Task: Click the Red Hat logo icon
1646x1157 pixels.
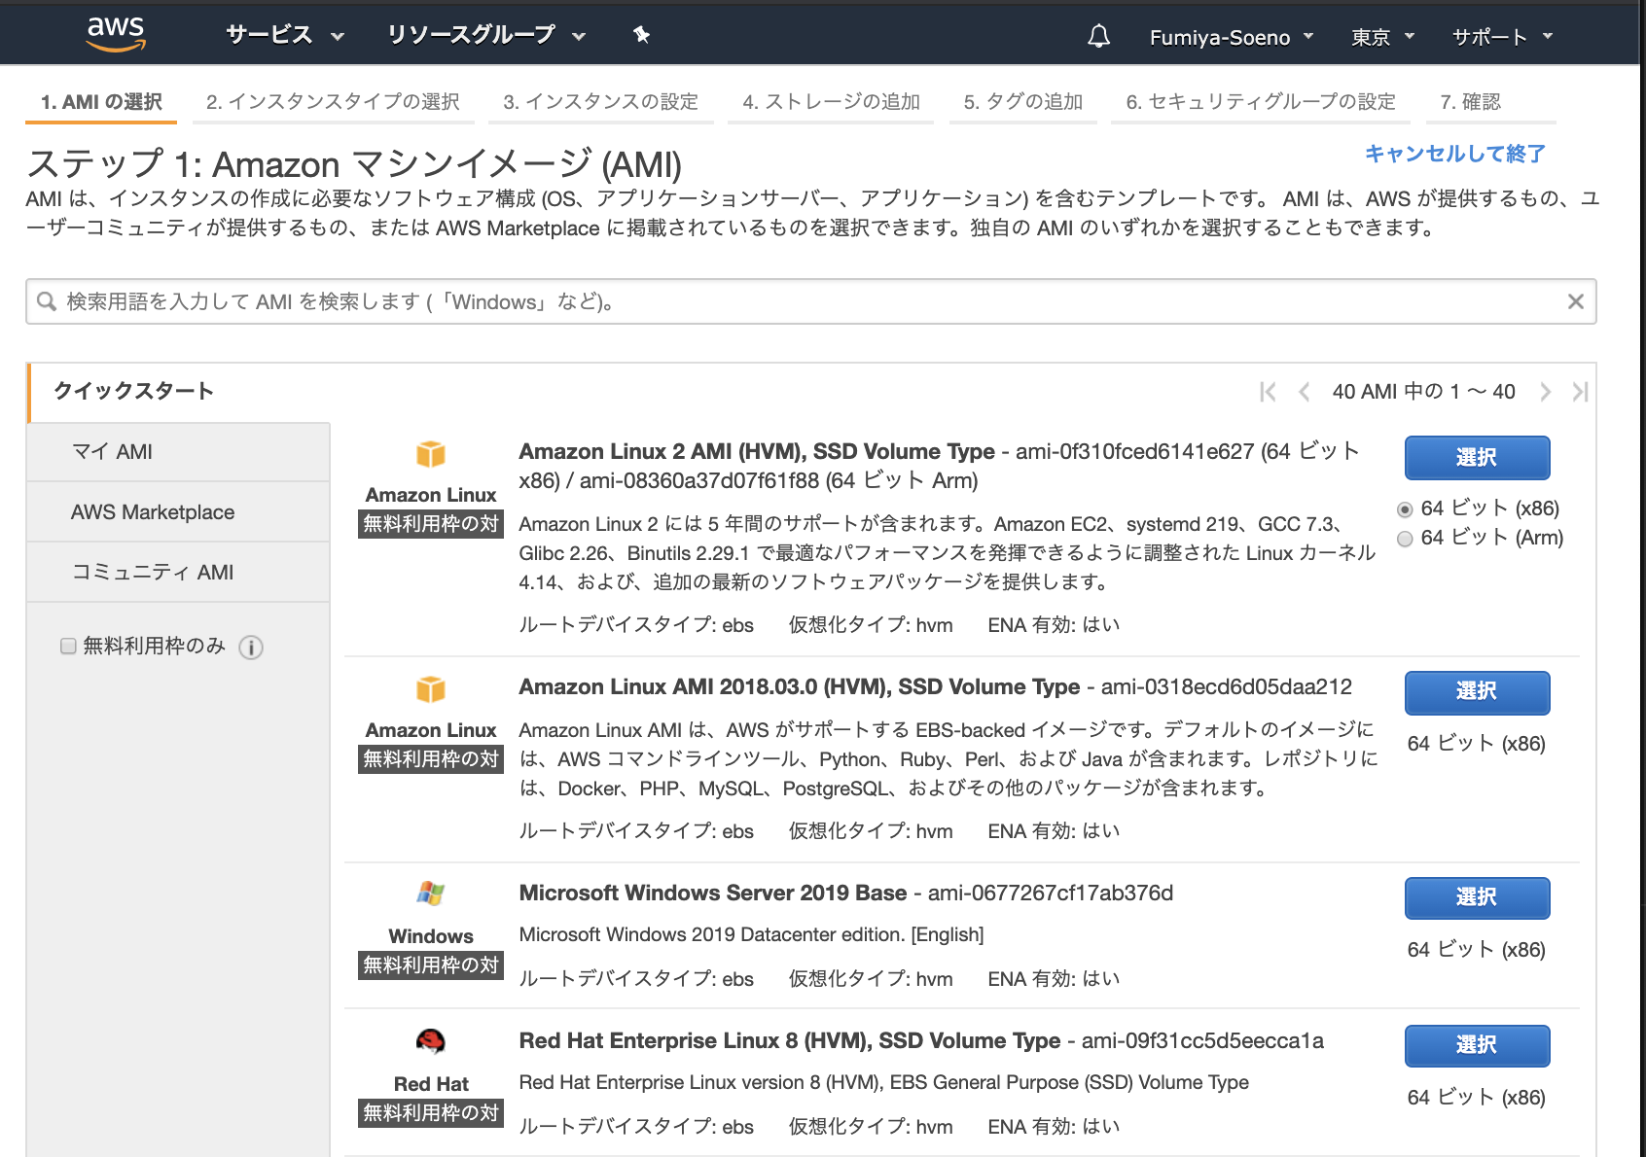Action: [x=431, y=1040]
